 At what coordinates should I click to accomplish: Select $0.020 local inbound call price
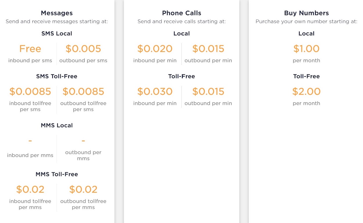[155, 48]
